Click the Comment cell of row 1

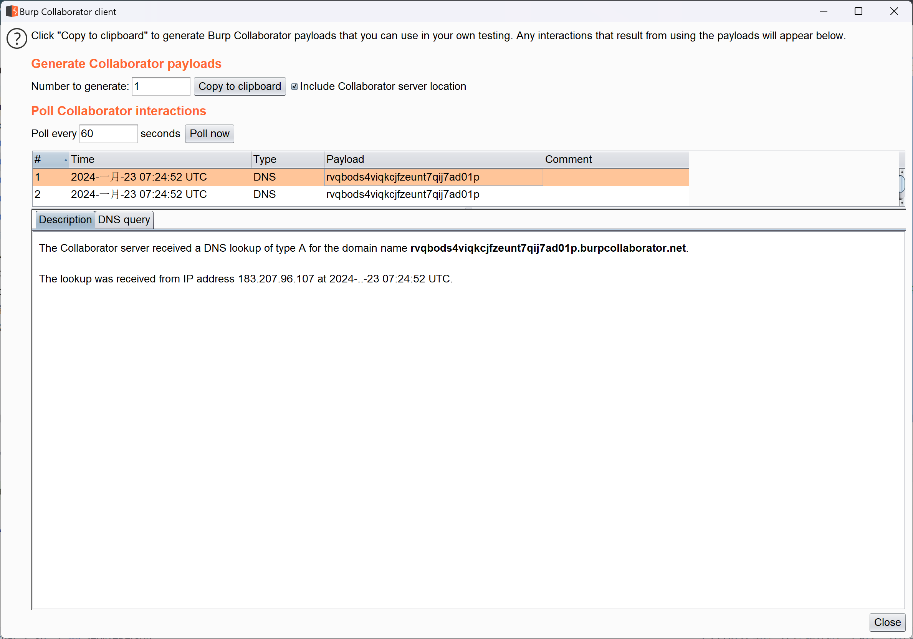coord(615,177)
